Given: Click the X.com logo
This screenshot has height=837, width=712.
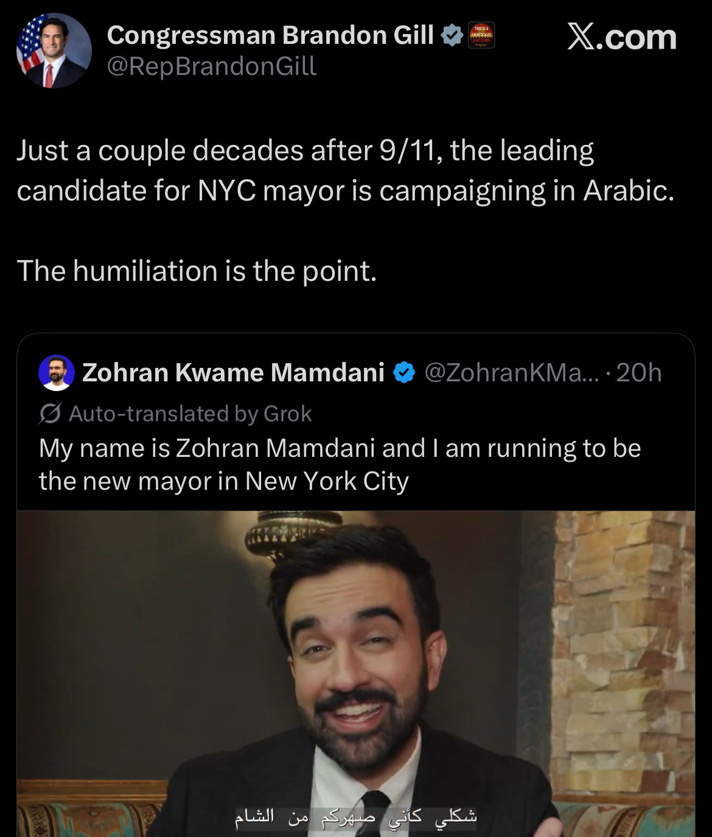Looking at the screenshot, I should point(621,37).
